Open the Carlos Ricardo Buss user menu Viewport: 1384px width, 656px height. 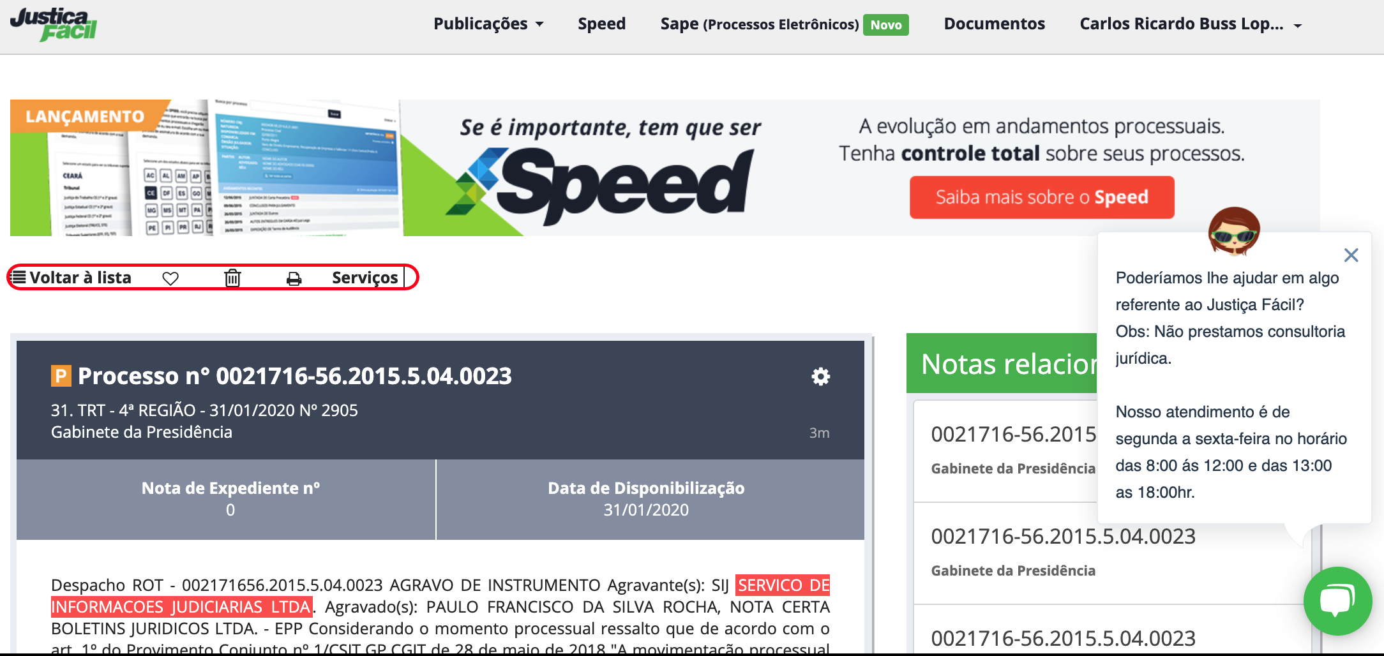click(1190, 24)
